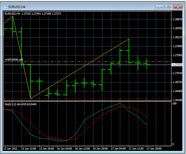Viewport: 186px width, 154px height.
Task: Click the price scale value 1.28115
Action: (177, 37)
